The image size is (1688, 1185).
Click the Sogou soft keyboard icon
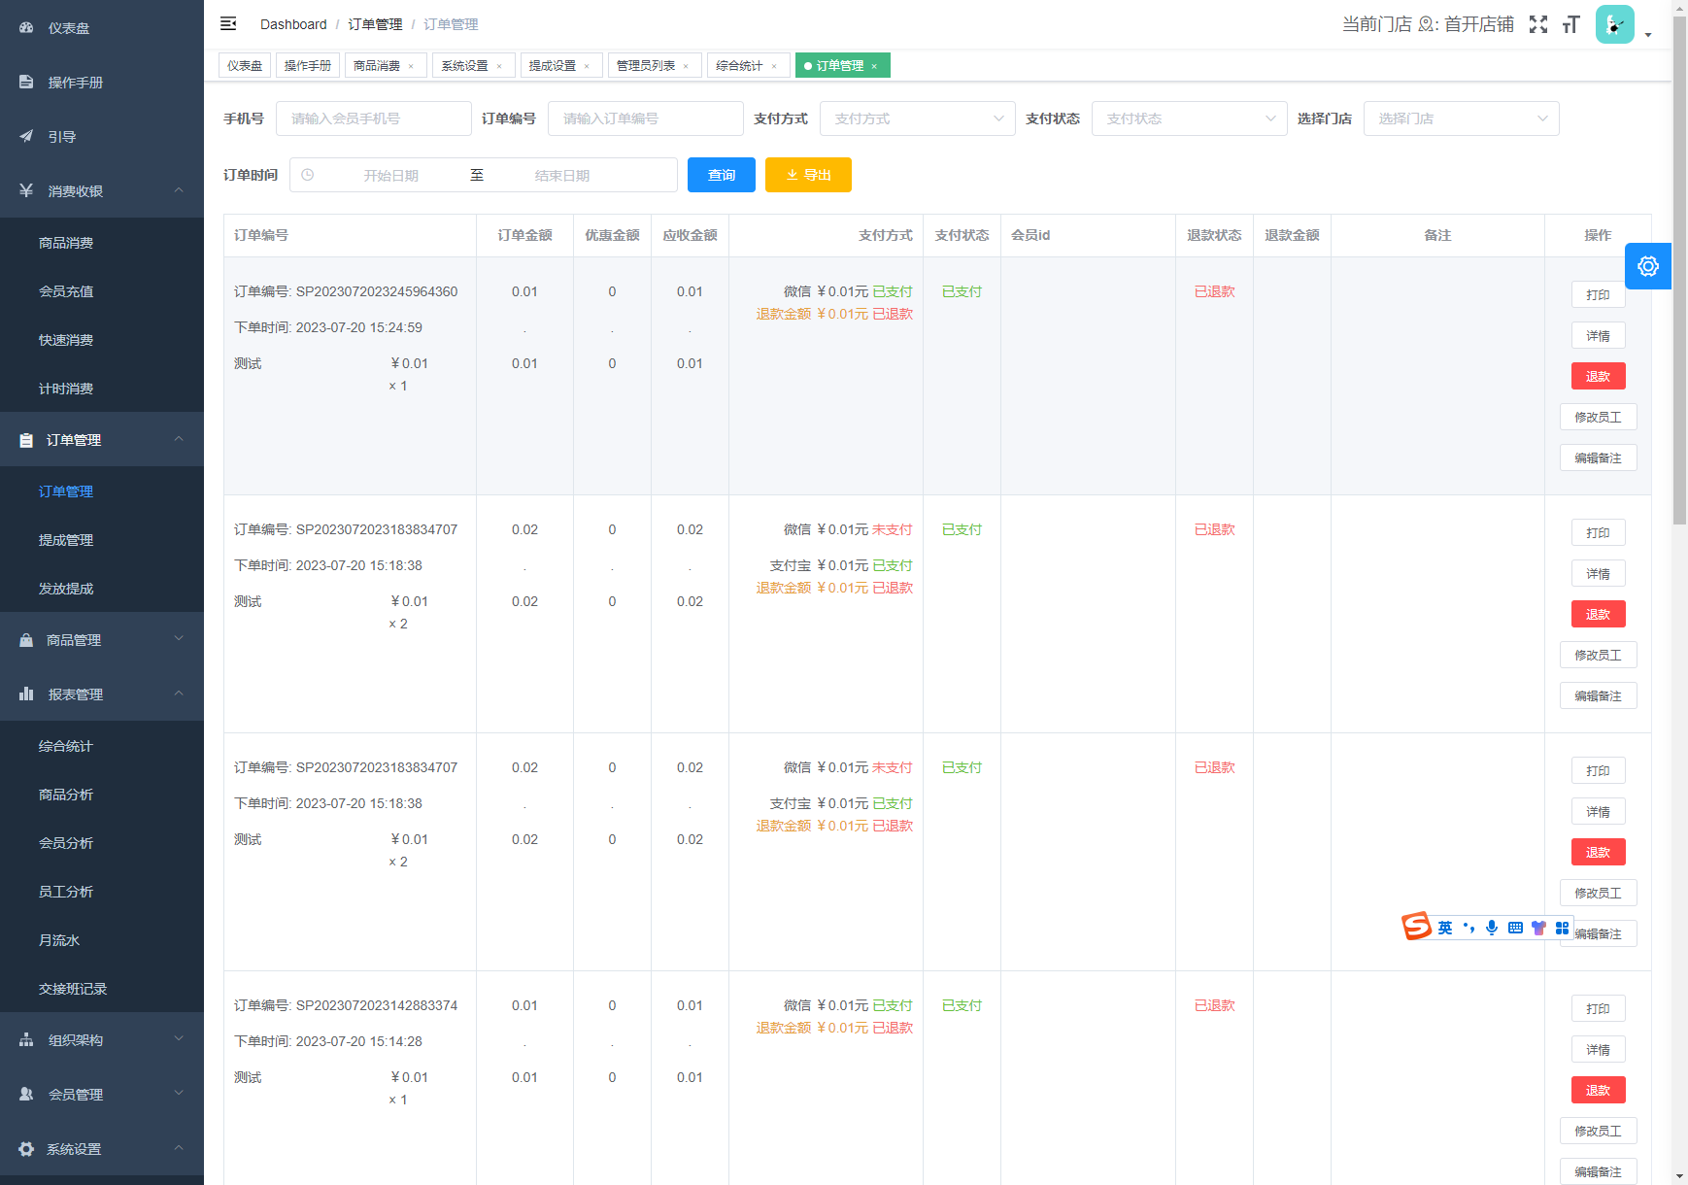pos(1515,928)
